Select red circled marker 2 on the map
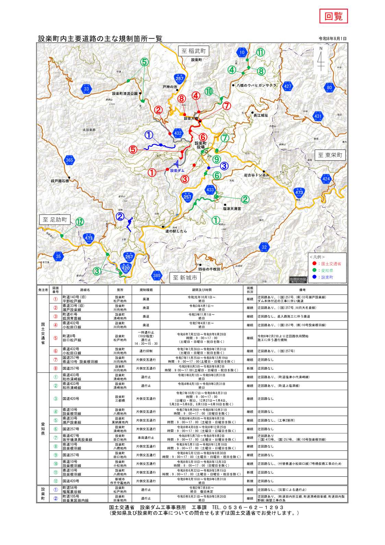Image resolution: width=385 pixels, height=545 pixels. pyautogui.click(x=158, y=110)
